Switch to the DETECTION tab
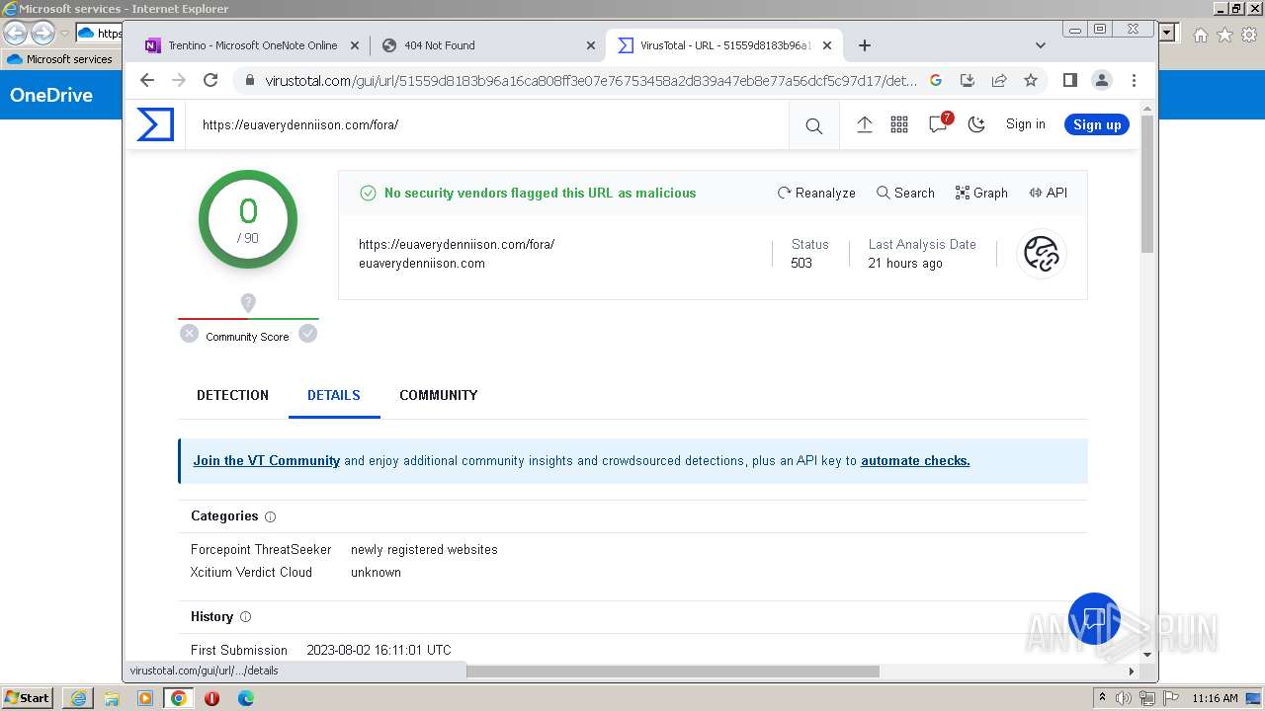The height and width of the screenshot is (711, 1265). tap(232, 395)
